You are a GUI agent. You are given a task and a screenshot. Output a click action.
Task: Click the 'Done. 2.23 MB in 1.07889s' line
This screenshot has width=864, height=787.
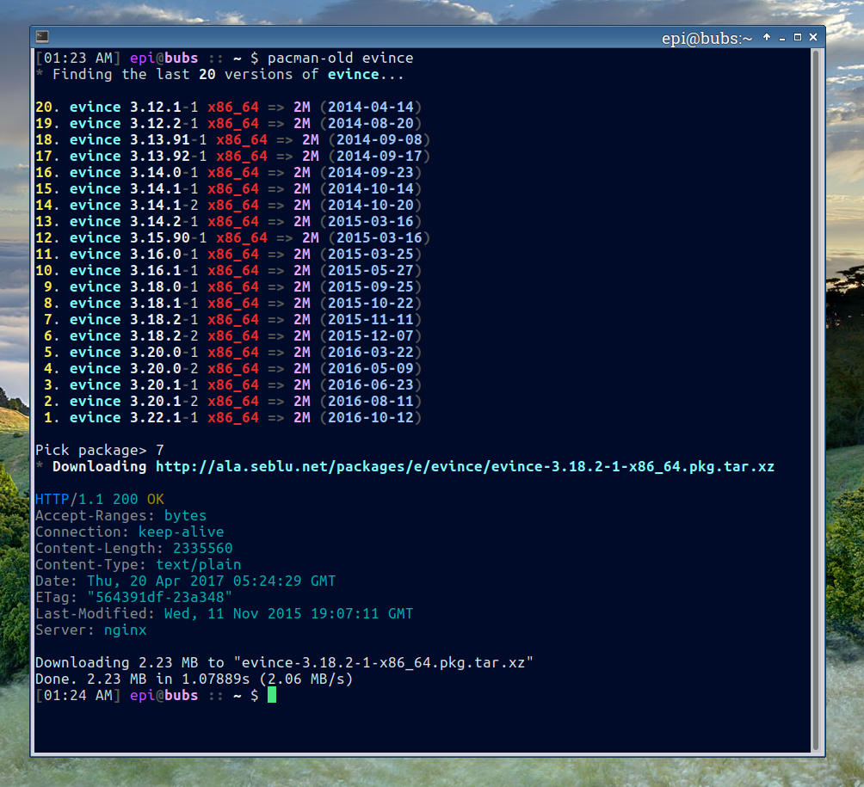[x=194, y=679]
